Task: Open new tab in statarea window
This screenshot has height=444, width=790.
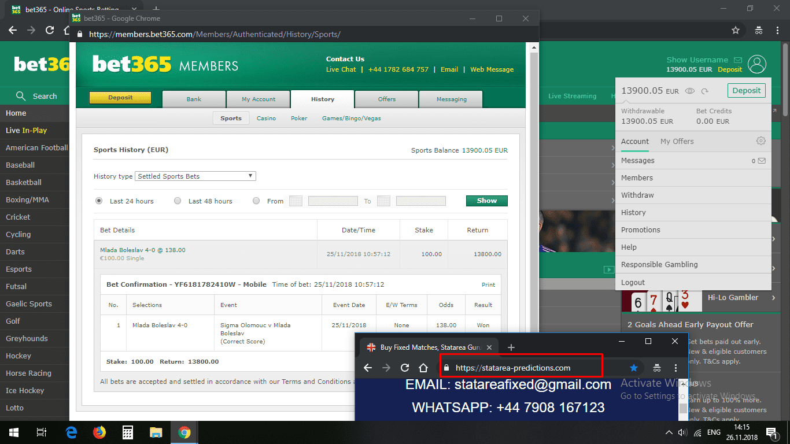Action: coord(511,347)
